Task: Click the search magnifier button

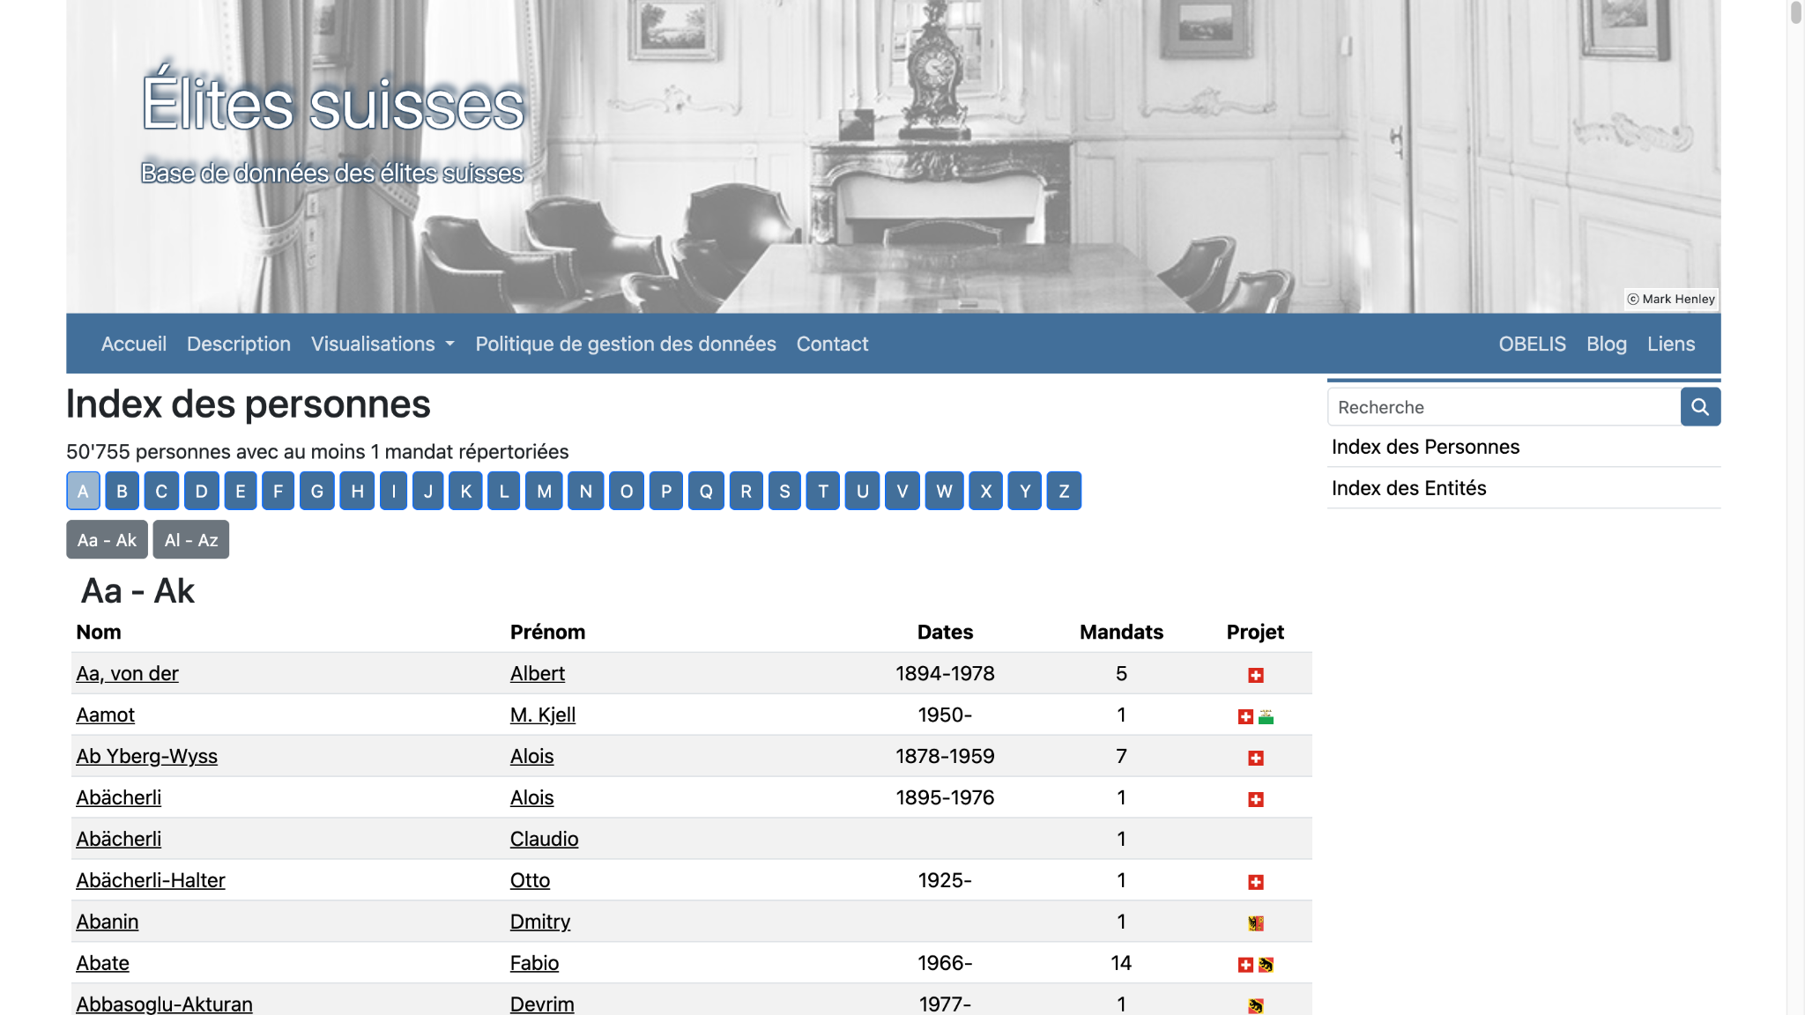Action: pyautogui.click(x=1700, y=407)
